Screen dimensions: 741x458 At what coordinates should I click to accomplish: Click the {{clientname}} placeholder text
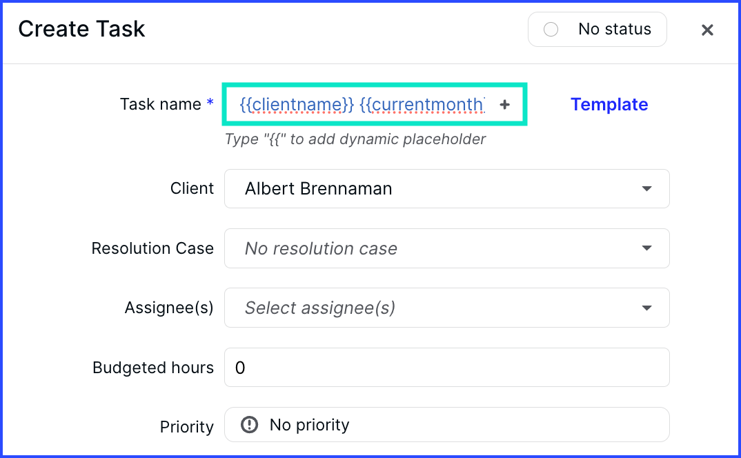297,104
